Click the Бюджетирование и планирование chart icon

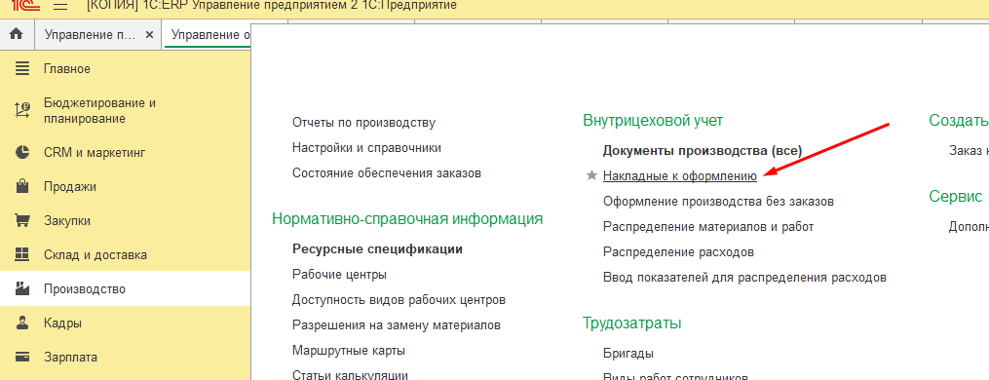(22, 111)
